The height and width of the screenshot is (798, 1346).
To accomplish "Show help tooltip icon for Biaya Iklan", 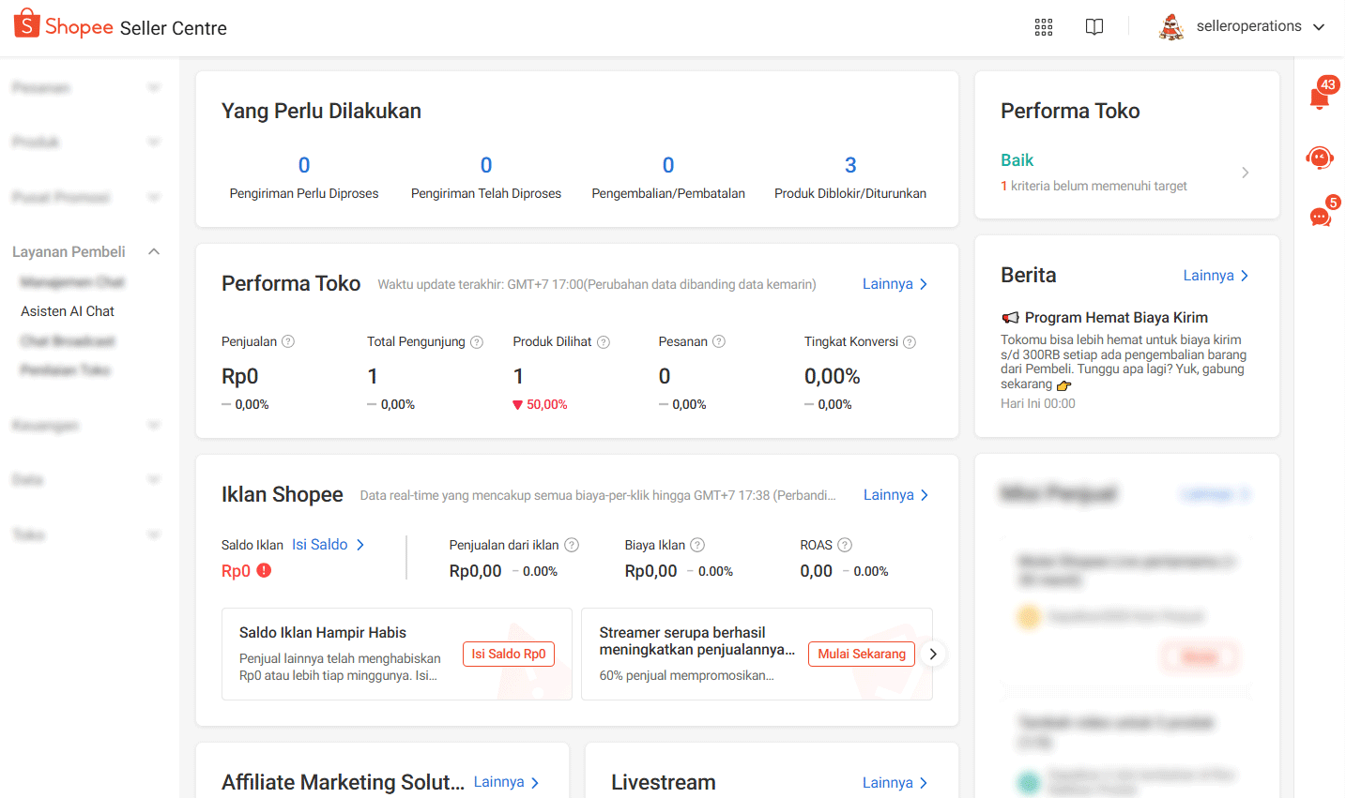I will pos(697,545).
